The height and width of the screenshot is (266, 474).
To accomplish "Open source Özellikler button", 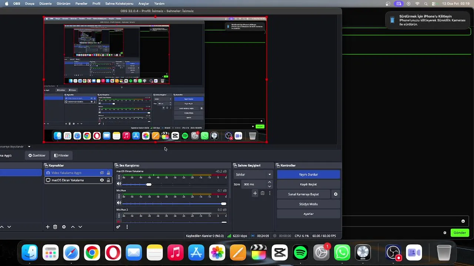I will 37,156.
